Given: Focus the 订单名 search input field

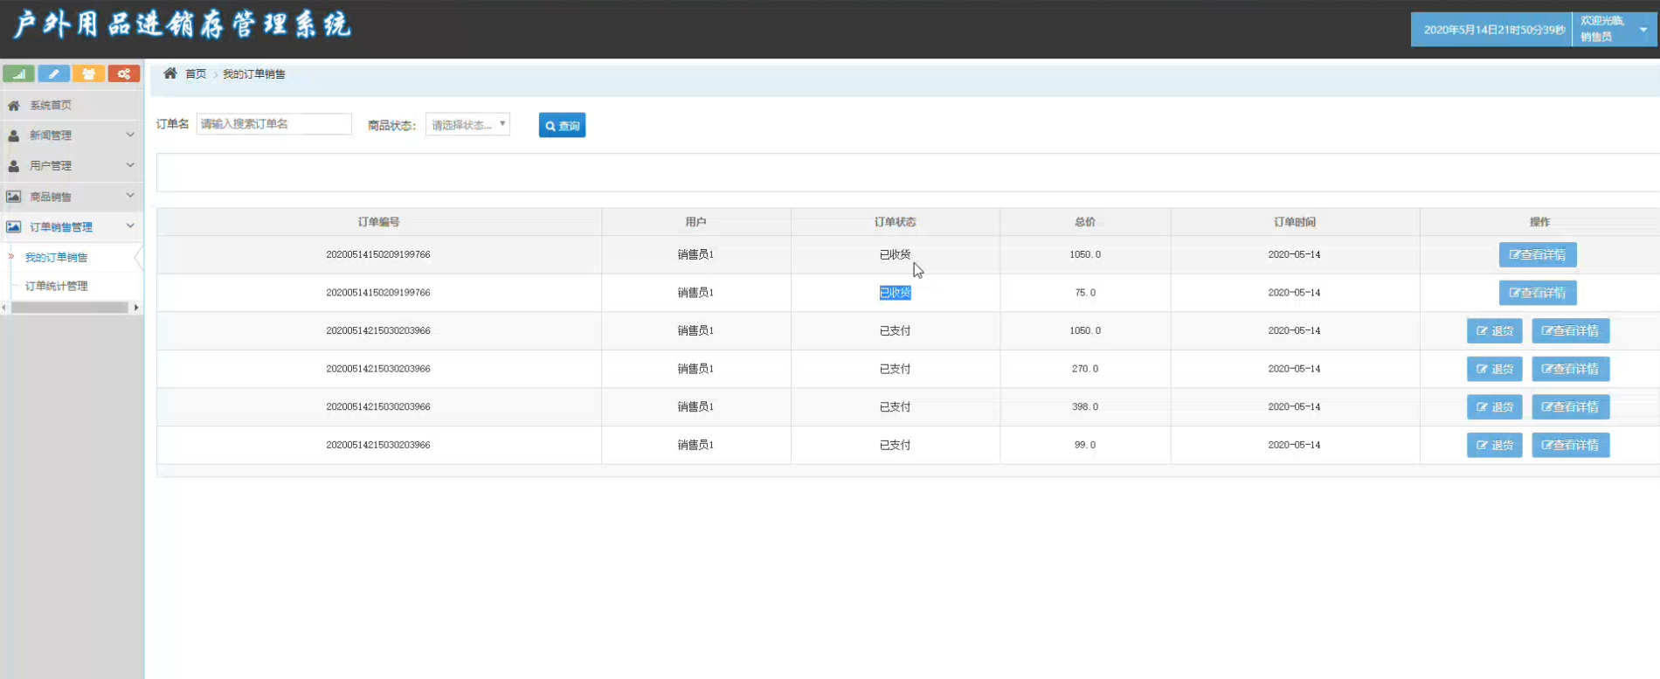Looking at the screenshot, I should point(273,124).
